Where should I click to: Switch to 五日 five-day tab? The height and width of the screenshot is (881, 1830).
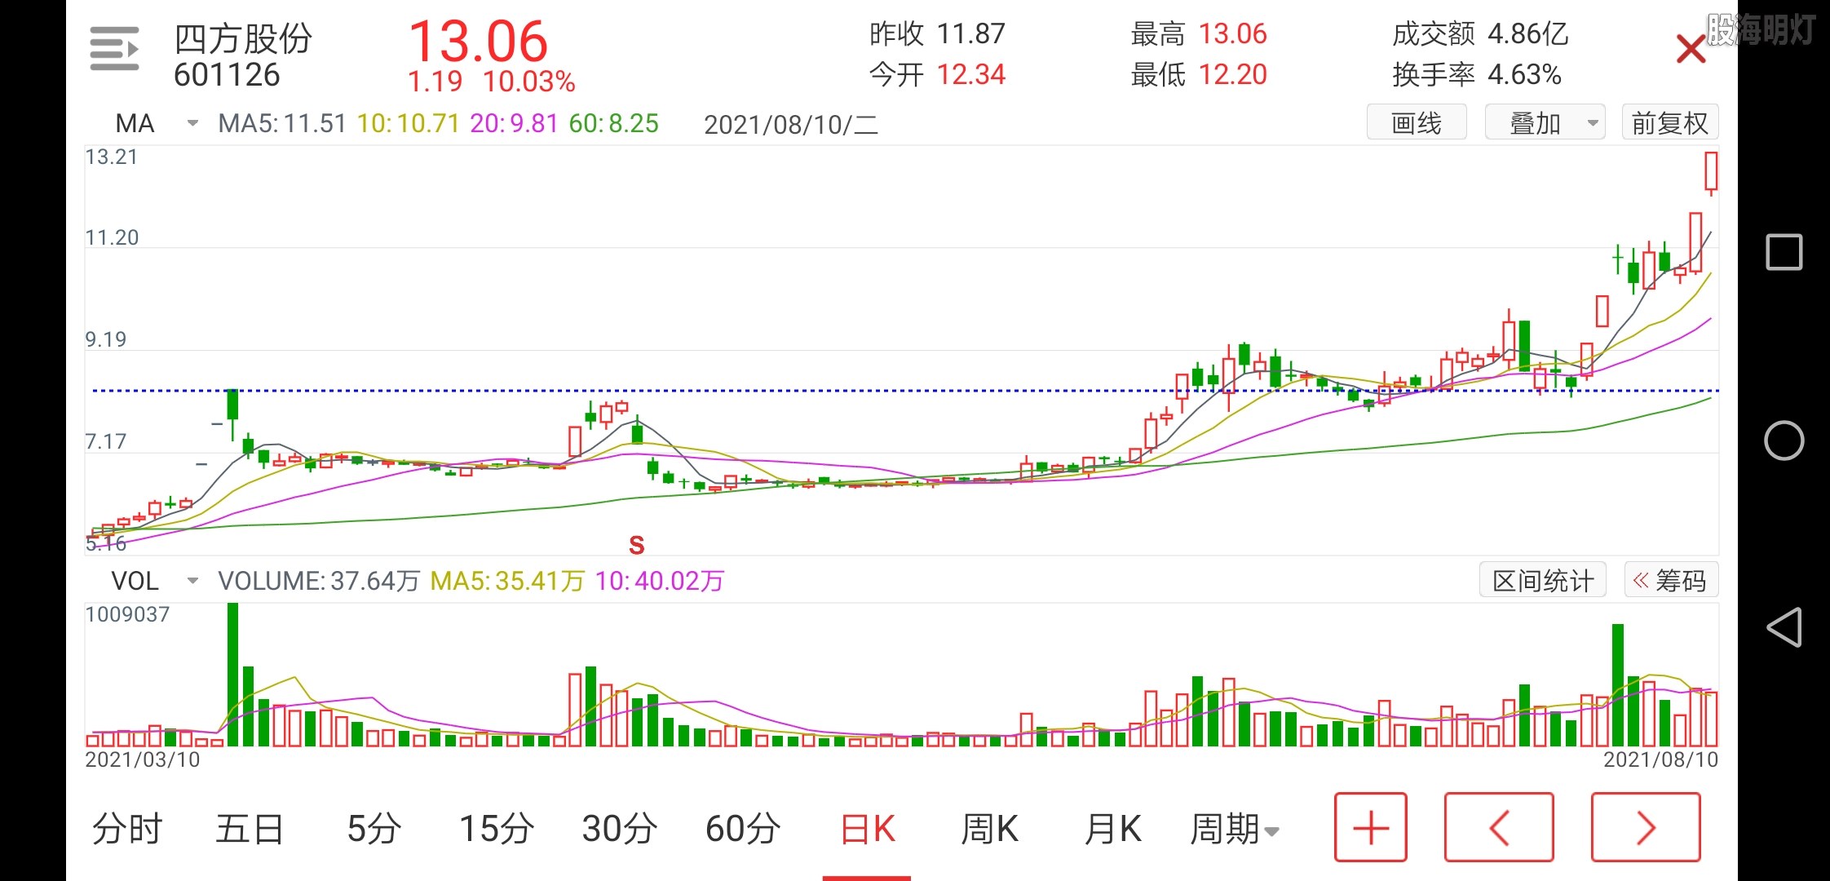[250, 829]
